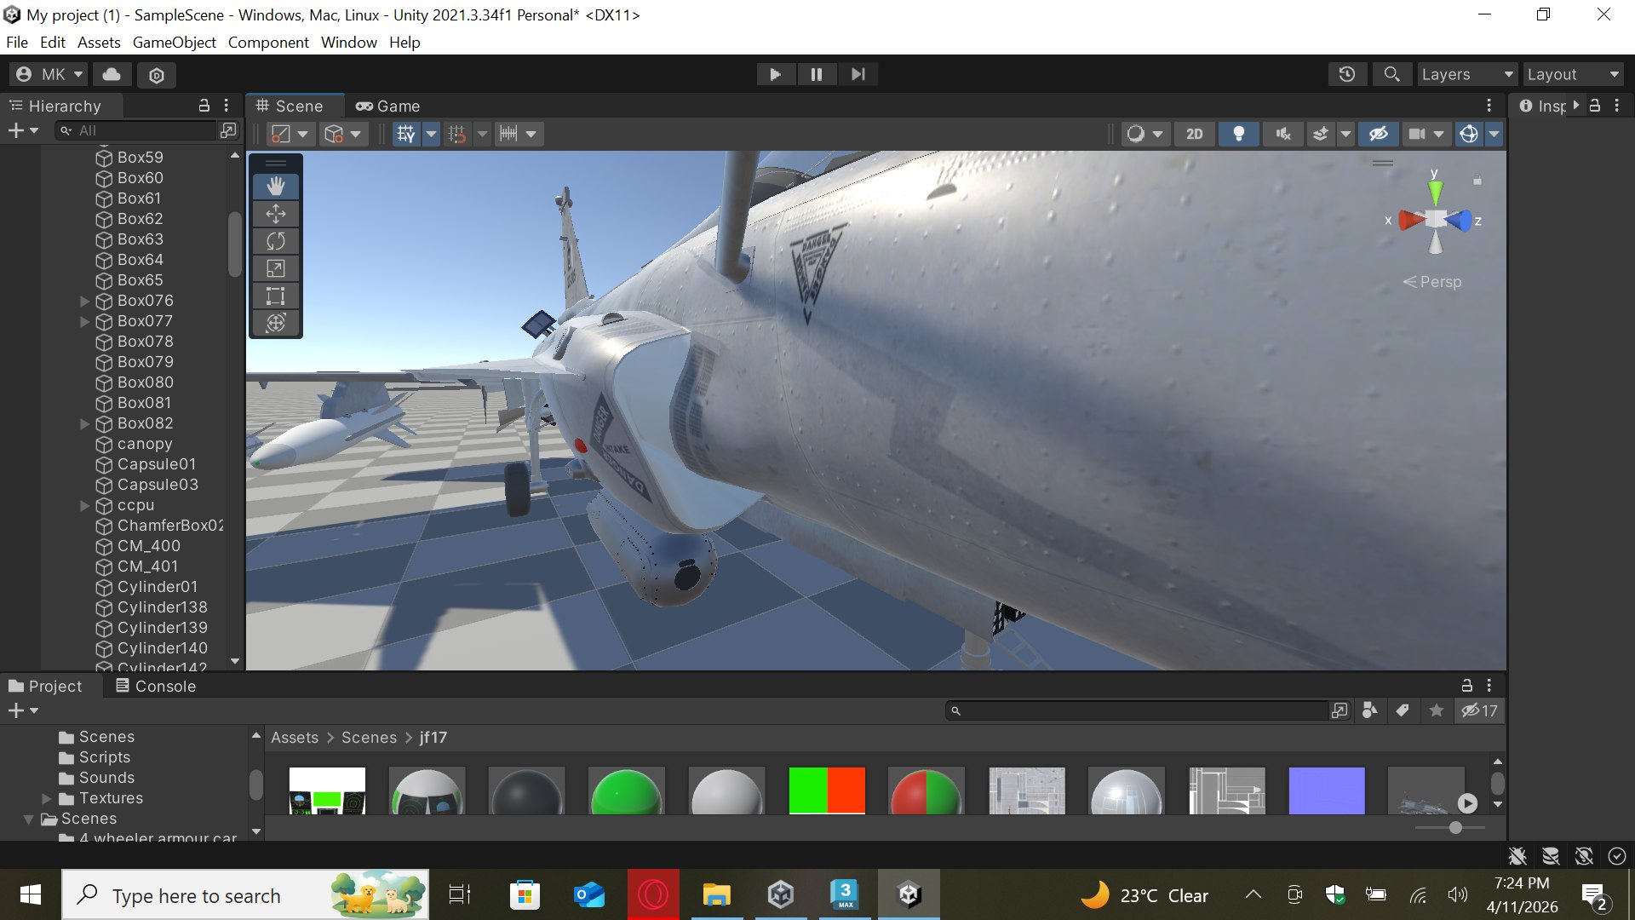Open Component menu
This screenshot has width=1635, height=920.
pyautogui.click(x=268, y=43)
